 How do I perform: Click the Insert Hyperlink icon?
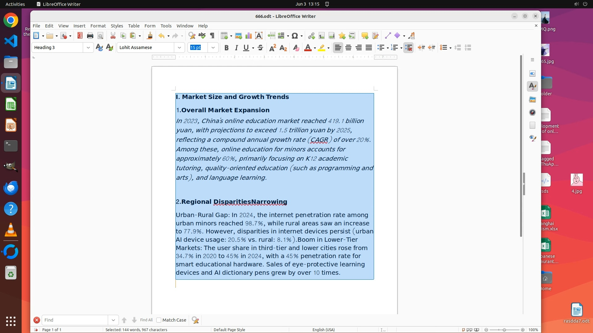(311, 36)
